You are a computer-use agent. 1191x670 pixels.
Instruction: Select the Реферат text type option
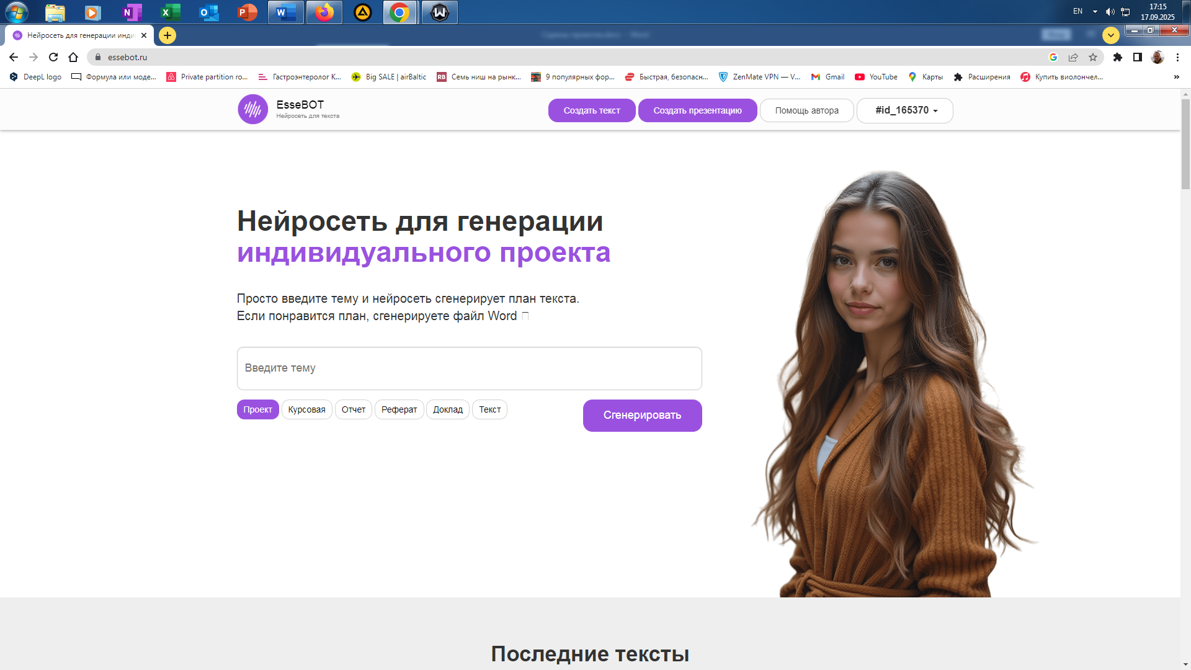tap(399, 409)
